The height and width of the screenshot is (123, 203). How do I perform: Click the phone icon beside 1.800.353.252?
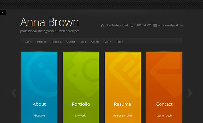coord(132,25)
